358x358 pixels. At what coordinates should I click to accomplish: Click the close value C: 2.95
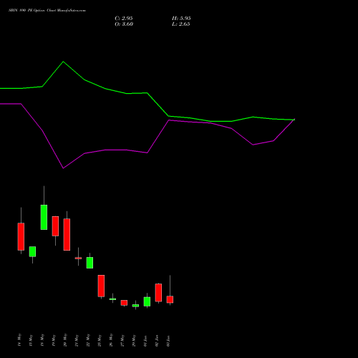click(x=124, y=19)
